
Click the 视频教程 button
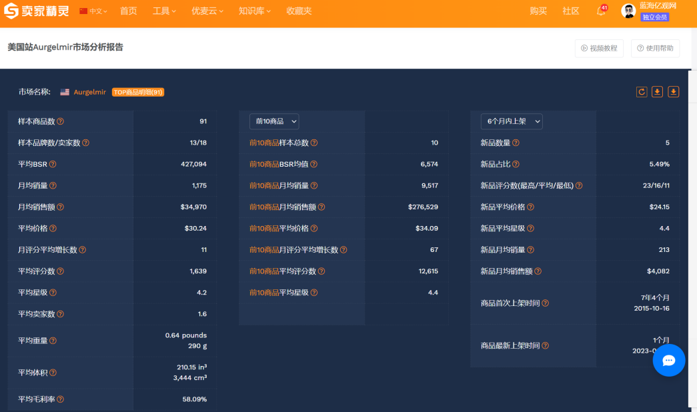(599, 48)
